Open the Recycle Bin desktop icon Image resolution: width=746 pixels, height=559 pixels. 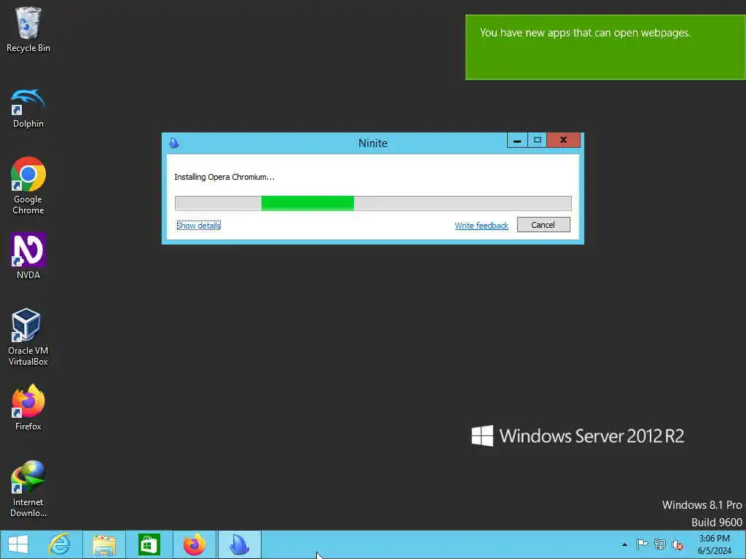pyautogui.click(x=28, y=29)
